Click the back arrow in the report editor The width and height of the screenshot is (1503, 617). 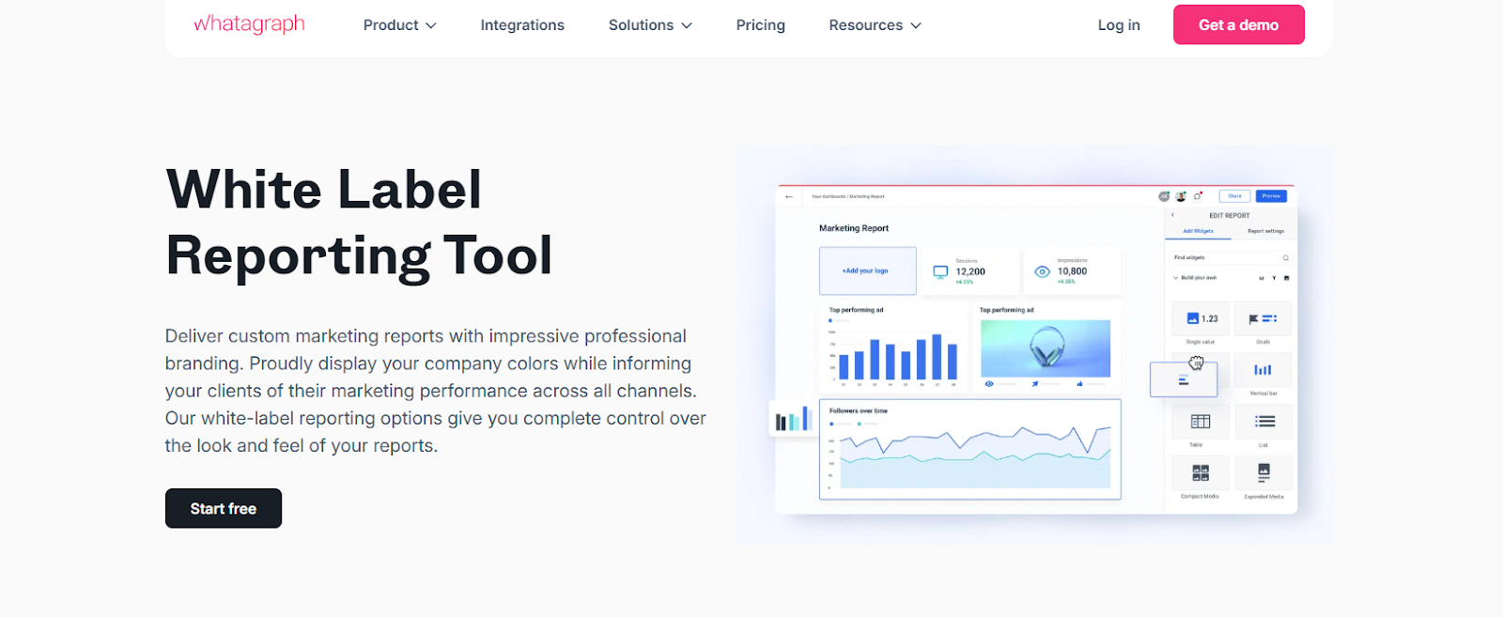tap(789, 196)
